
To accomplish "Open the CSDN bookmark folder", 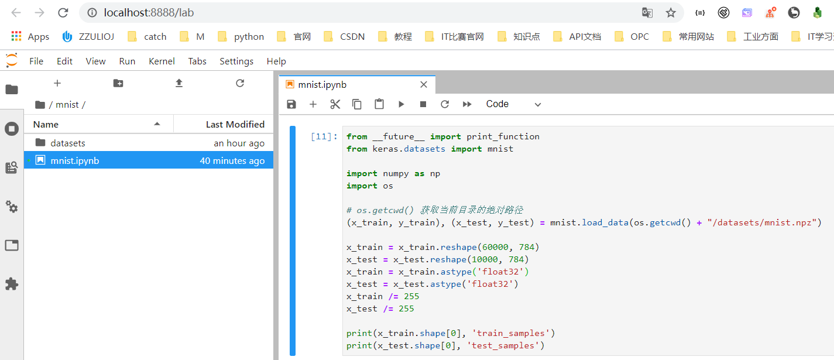I will pyautogui.click(x=344, y=36).
